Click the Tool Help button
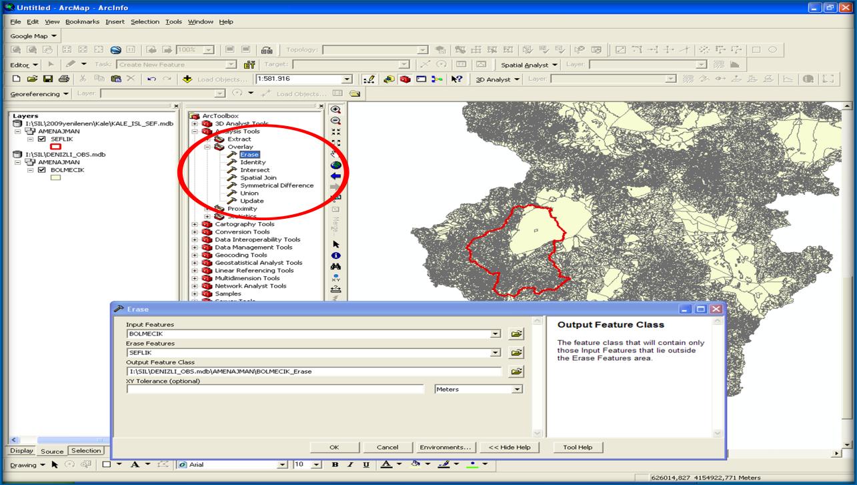 click(x=578, y=447)
